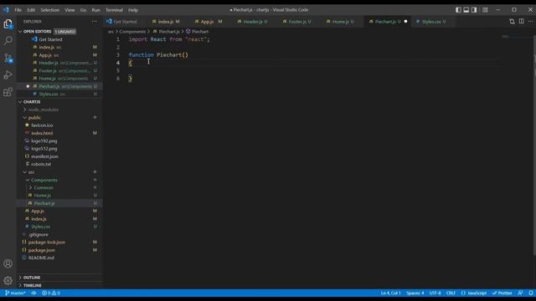
Task: Open the Selection menu
Action: pos(50,10)
